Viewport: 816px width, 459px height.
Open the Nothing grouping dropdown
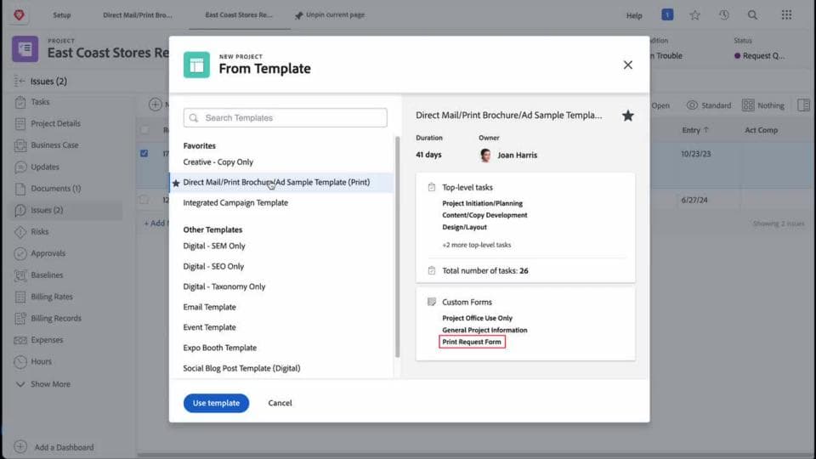(763, 105)
